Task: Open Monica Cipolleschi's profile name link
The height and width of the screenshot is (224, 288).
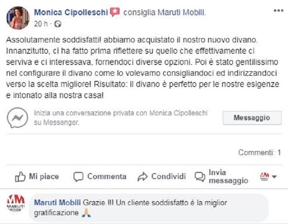Action: [x=71, y=12]
